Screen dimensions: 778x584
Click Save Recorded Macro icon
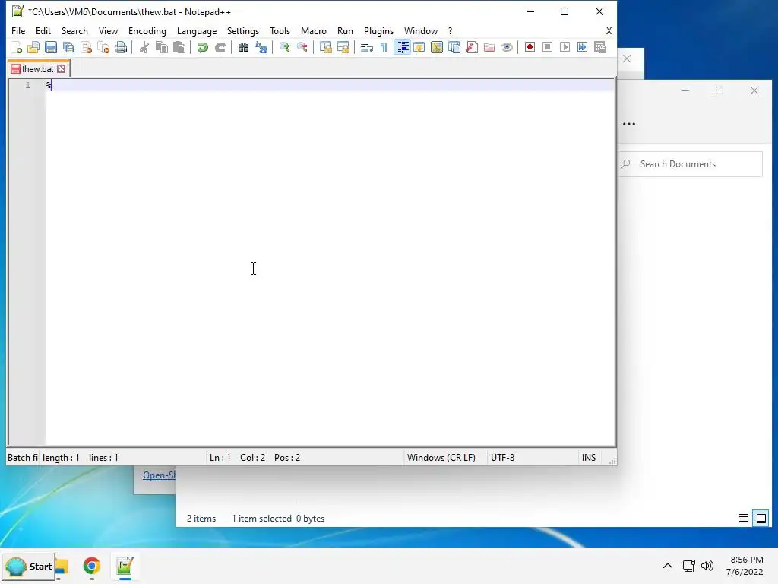(600, 47)
